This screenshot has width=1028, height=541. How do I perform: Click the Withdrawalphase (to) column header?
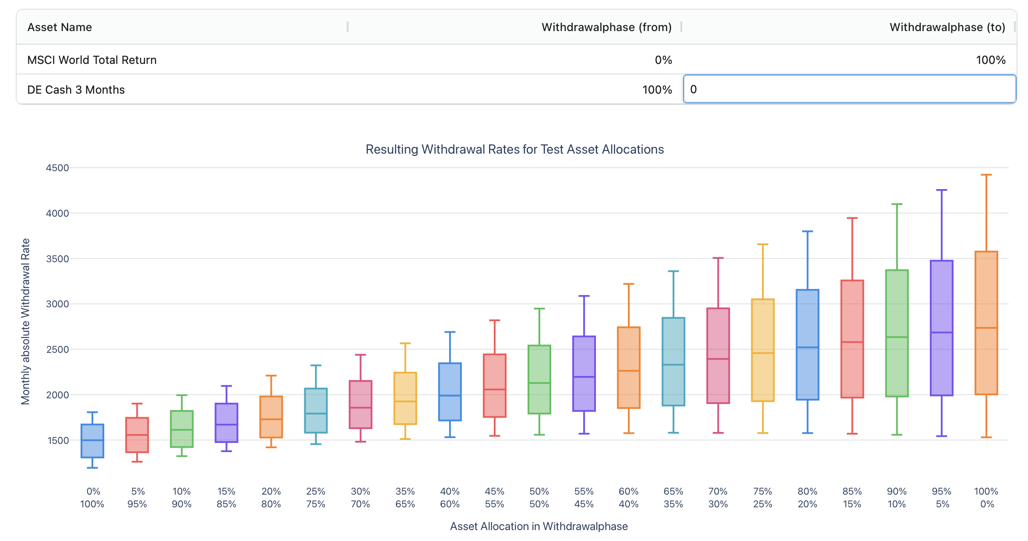coord(947,27)
